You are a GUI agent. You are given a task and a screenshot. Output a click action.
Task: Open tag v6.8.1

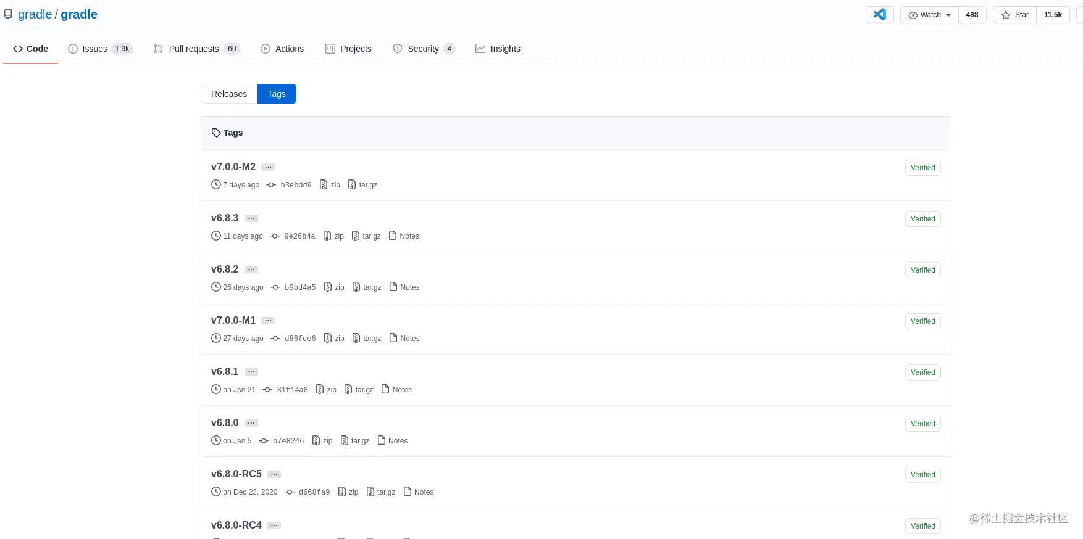pos(225,371)
